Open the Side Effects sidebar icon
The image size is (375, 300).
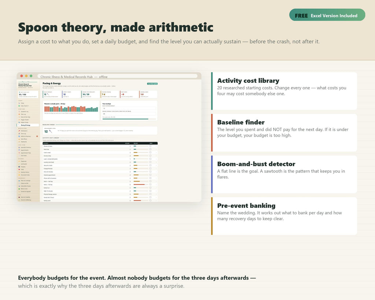(x=19, y=139)
